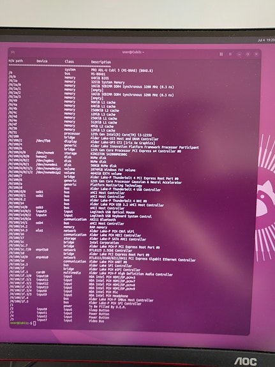Open the terminal hamburger menu
This screenshot has width=275, height=367.
click(x=230, y=54)
